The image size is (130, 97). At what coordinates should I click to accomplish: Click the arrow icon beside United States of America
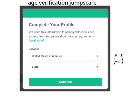point(97,56)
